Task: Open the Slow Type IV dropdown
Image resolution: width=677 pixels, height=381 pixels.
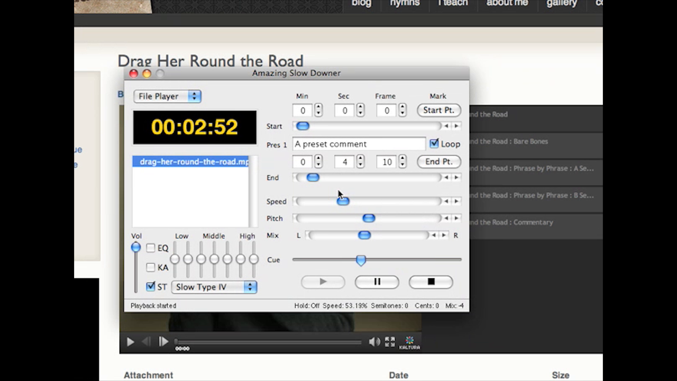Action: tap(214, 287)
